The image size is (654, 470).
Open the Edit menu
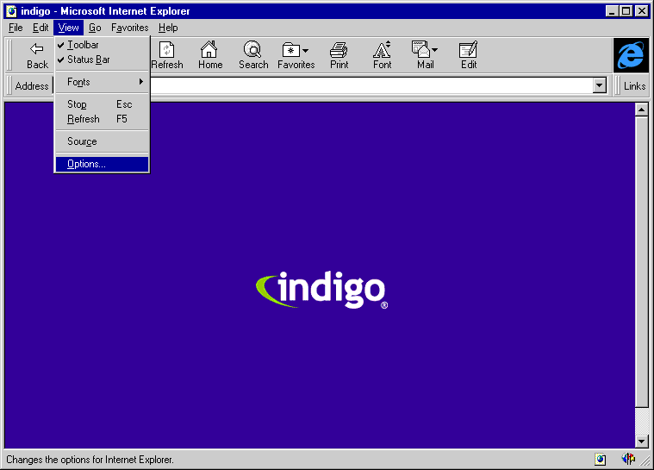(x=40, y=28)
